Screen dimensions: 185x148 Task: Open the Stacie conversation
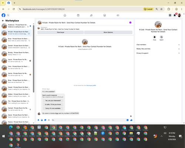pyautogui.click(x=16, y=116)
